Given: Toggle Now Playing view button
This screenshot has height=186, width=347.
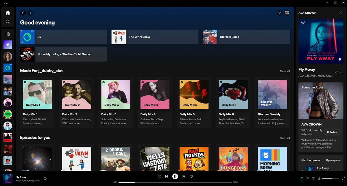Looking at the screenshot, I should click(x=302, y=179).
